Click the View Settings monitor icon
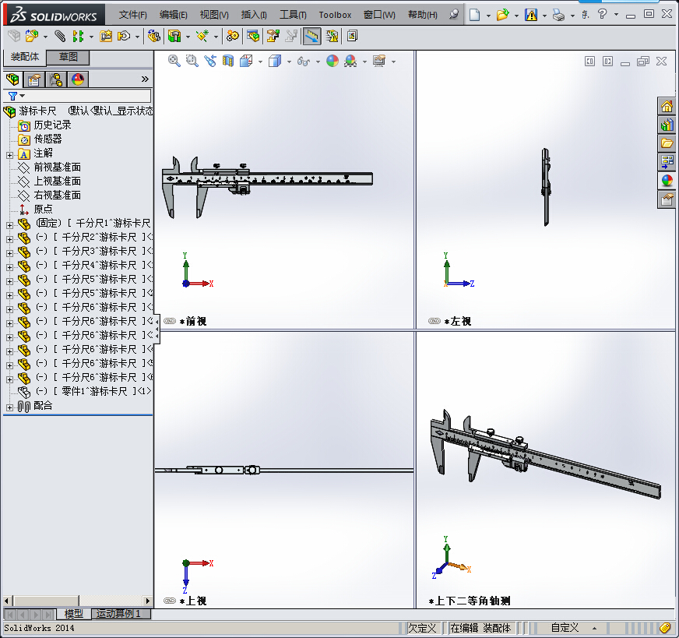 tap(379, 61)
